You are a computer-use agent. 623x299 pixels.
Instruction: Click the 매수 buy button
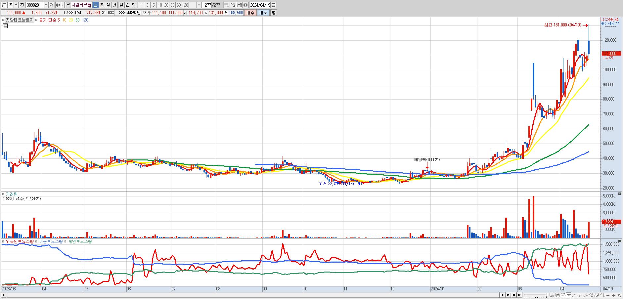coord(250,13)
